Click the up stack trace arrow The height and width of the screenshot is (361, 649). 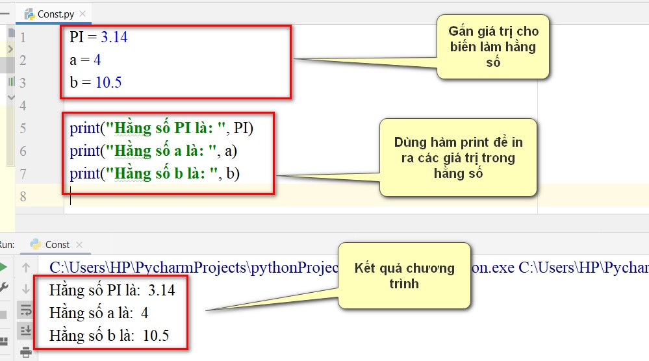tap(26, 268)
